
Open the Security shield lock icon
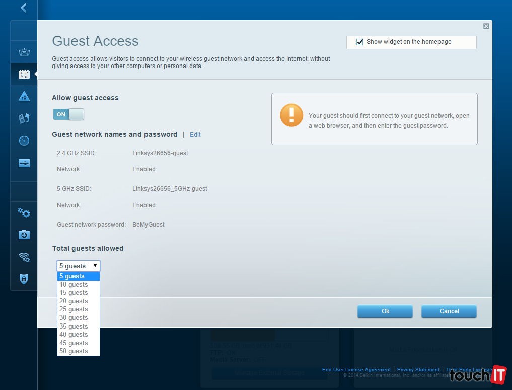(24, 279)
